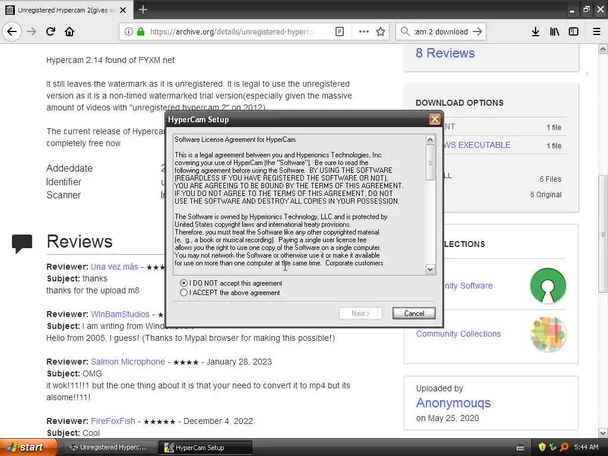The height and width of the screenshot is (456, 608).
Task: Toggle reader view icon in address bar
Action: click(340, 31)
